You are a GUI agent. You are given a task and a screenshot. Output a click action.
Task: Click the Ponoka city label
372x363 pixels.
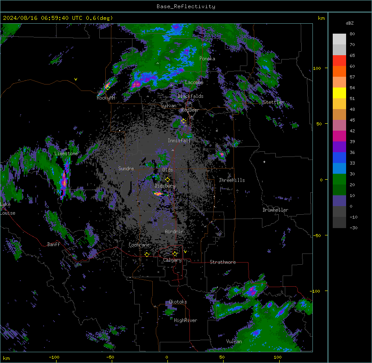207,59
